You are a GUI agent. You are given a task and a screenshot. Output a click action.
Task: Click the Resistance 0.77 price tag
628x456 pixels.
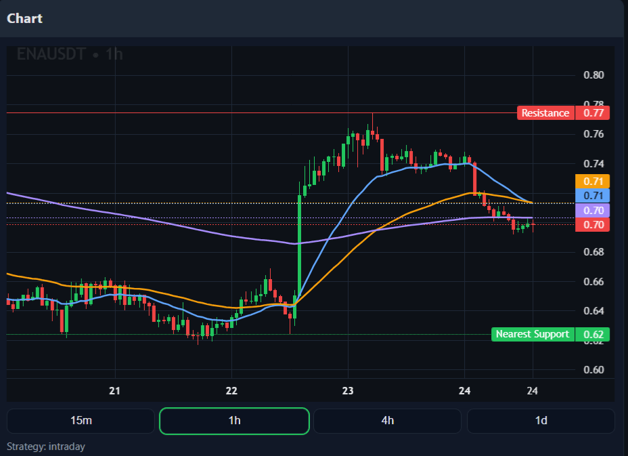point(593,113)
